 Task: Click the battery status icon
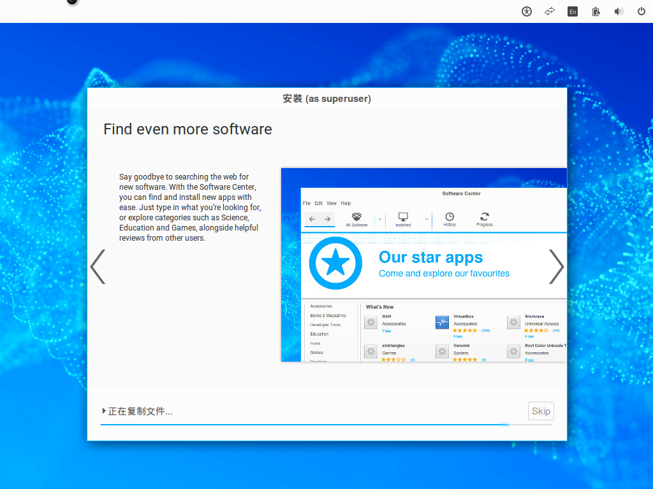point(596,11)
